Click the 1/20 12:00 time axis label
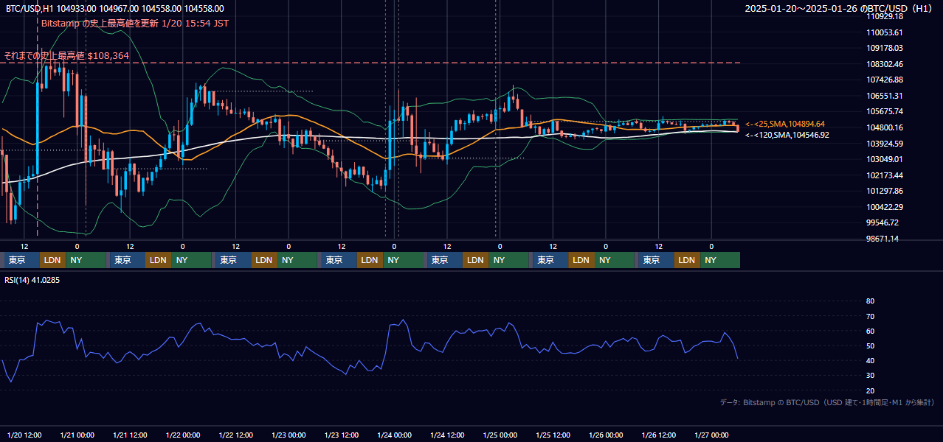Viewport: 943px width, 442px height. (x=24, y=435)
